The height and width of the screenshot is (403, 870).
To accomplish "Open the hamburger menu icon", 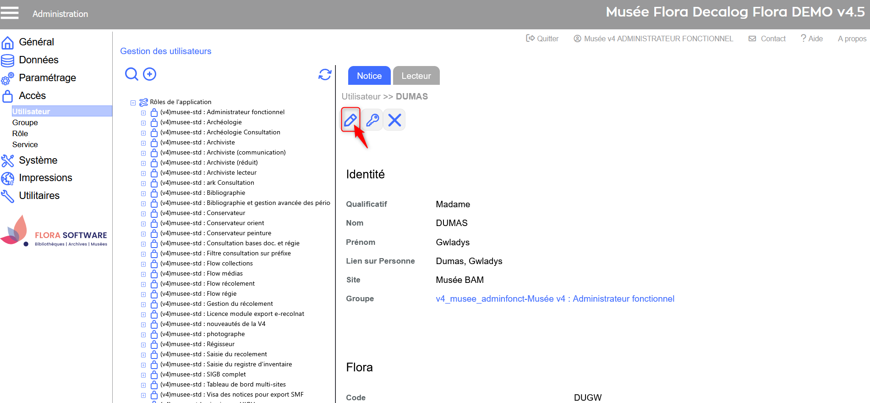I will [10, 13].
